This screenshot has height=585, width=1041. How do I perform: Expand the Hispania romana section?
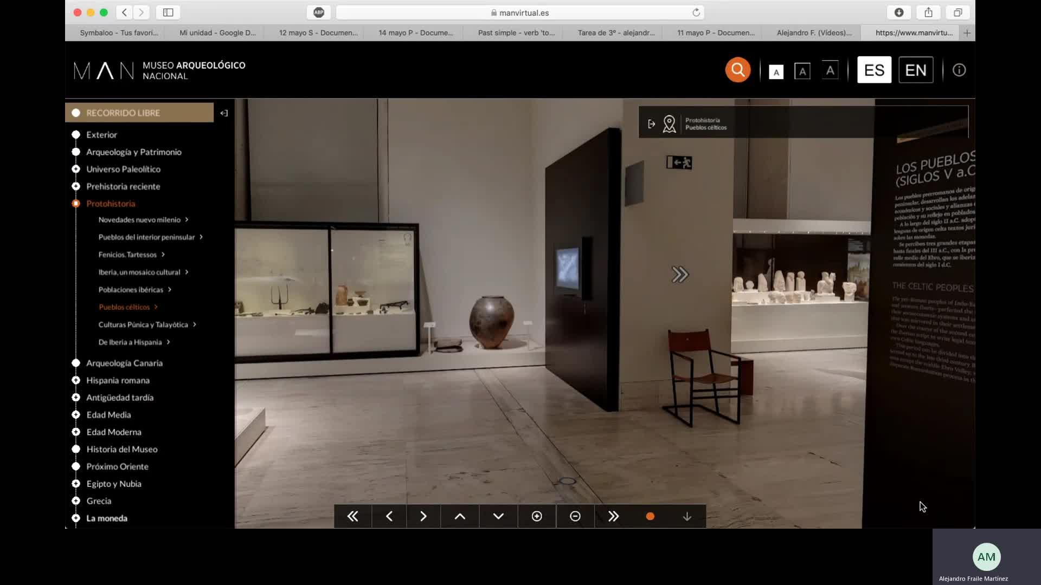click(x=118, y=380)
